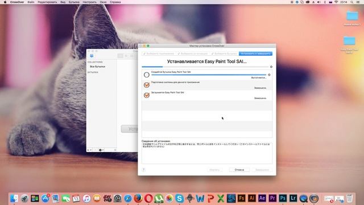The width and height of the screenshot is (364, 205).
Task: Cancel the bottle creation task with its X
Action: click(269, 75)
